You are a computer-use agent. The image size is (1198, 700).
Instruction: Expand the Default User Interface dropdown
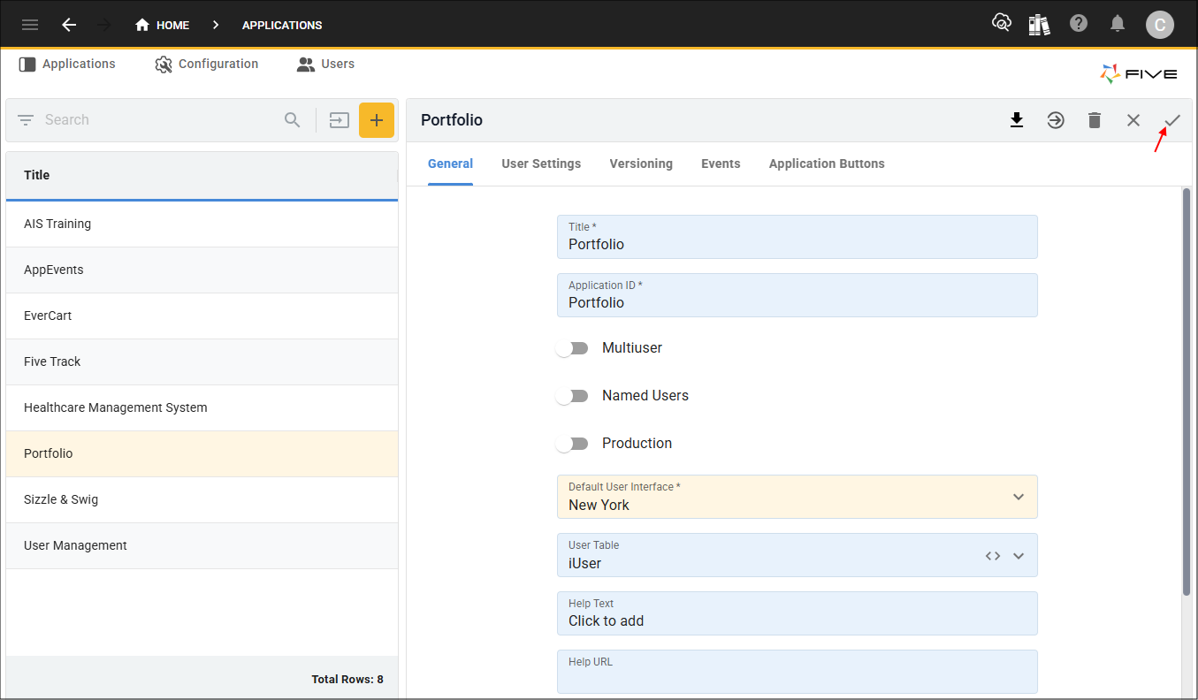pyautogui.click(x=1019, y=497)
